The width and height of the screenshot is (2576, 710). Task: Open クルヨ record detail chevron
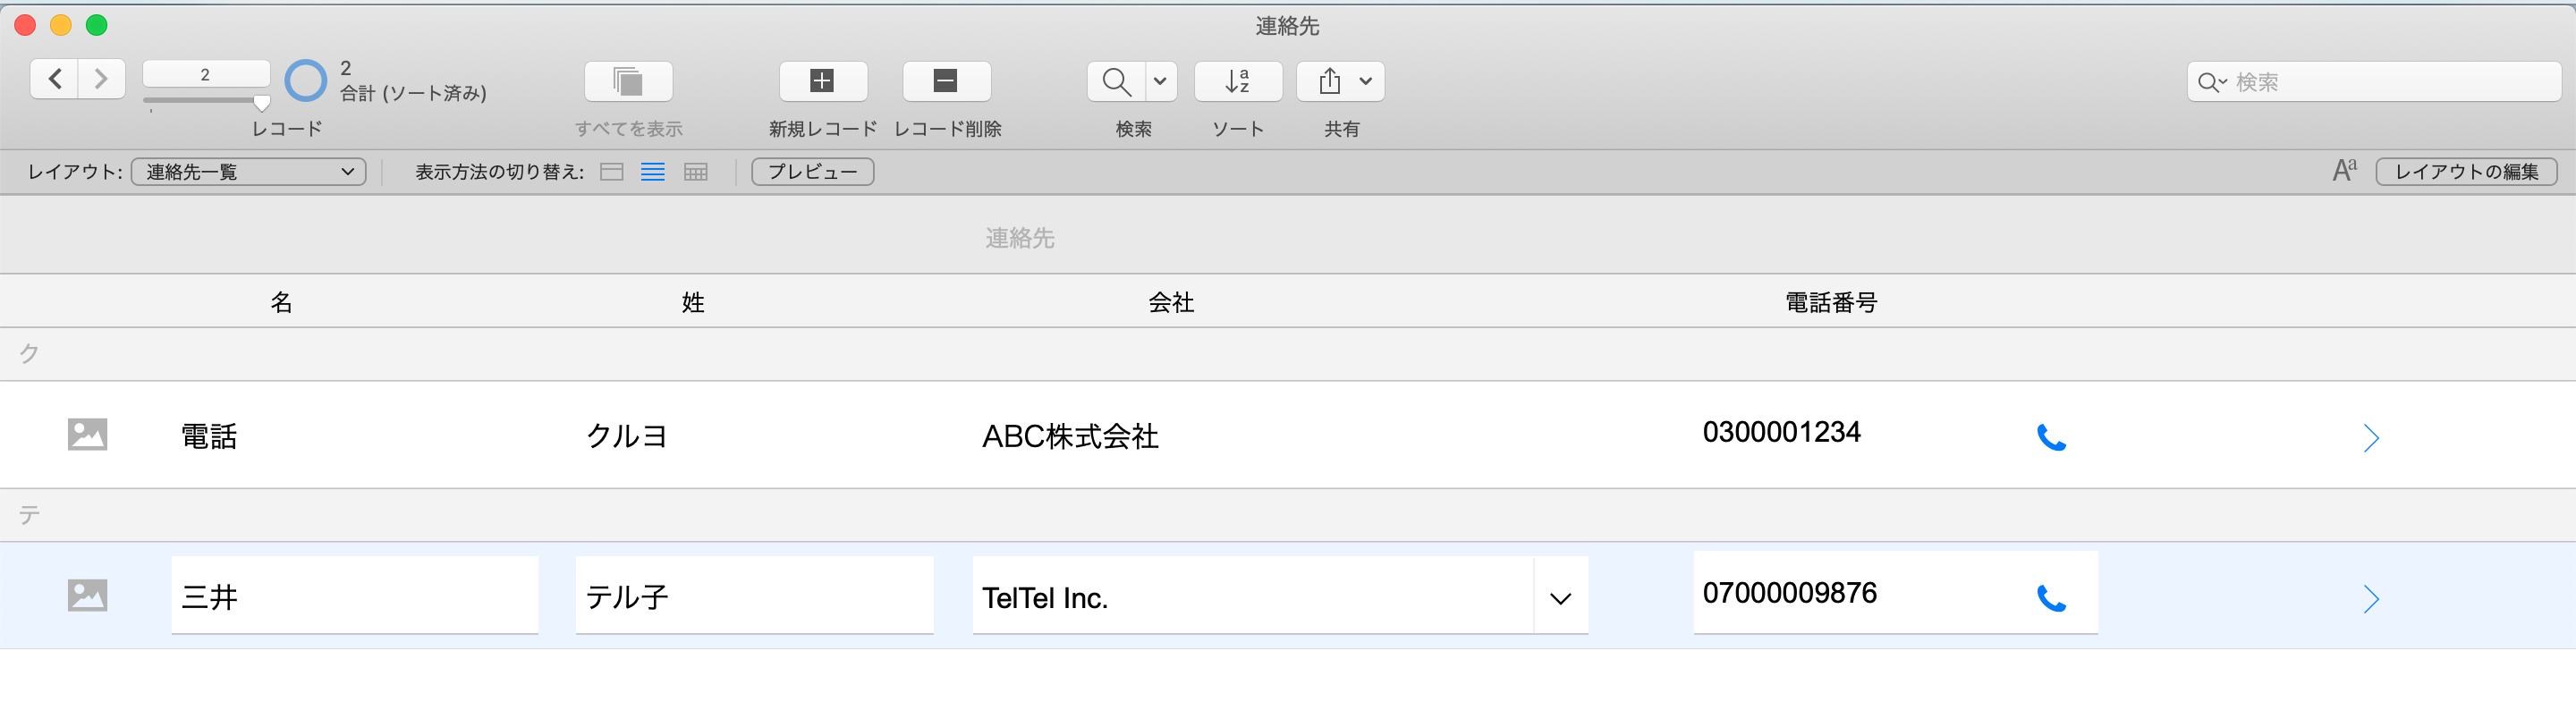[2371, 438]
